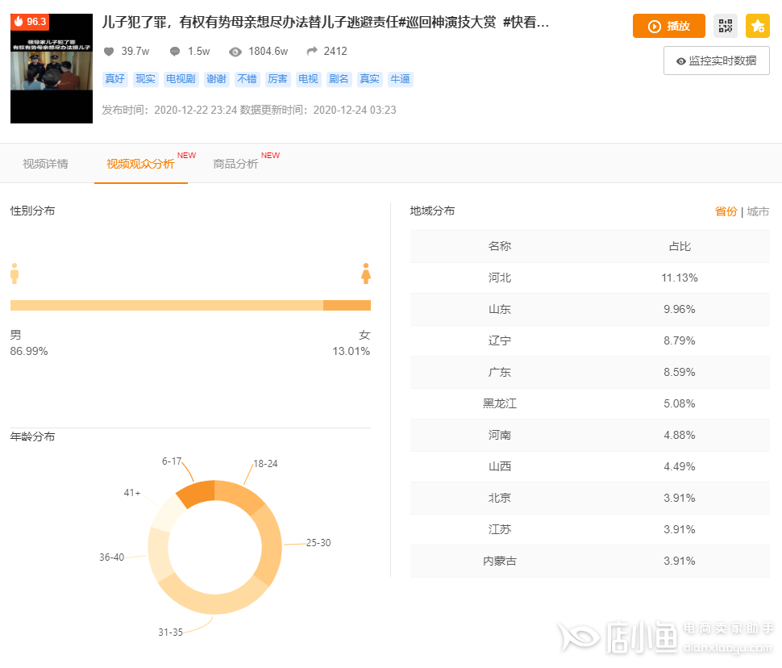Enable 监控实时数据 real-time monitoring
The image size is (782, 668).
[716, 60]
